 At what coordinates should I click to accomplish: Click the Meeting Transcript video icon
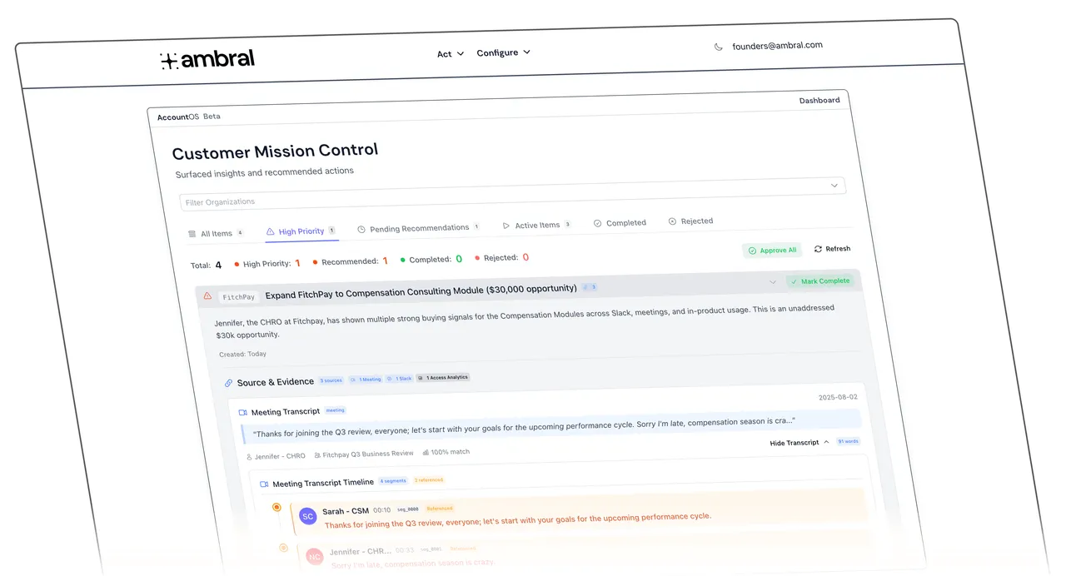click(243, 413)
